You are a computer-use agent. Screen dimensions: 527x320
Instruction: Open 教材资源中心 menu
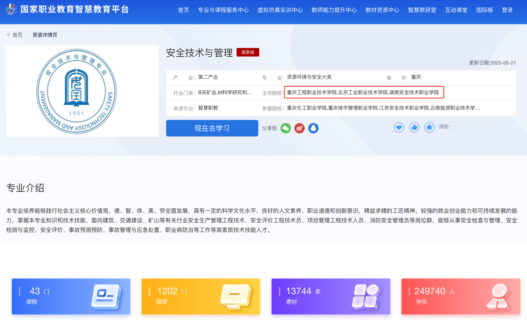pos(382,10)
